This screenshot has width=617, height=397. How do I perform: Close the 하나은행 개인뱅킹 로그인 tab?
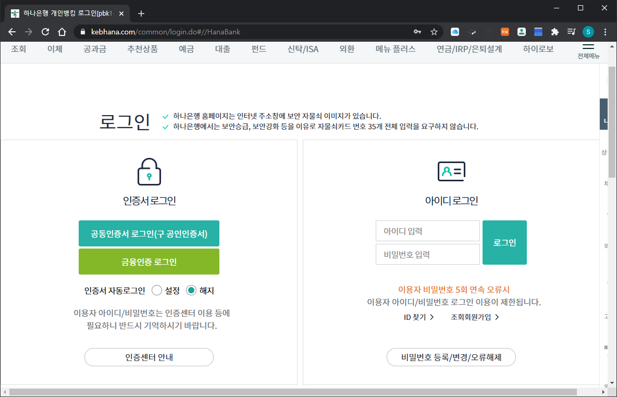click(x=121, y=14)
